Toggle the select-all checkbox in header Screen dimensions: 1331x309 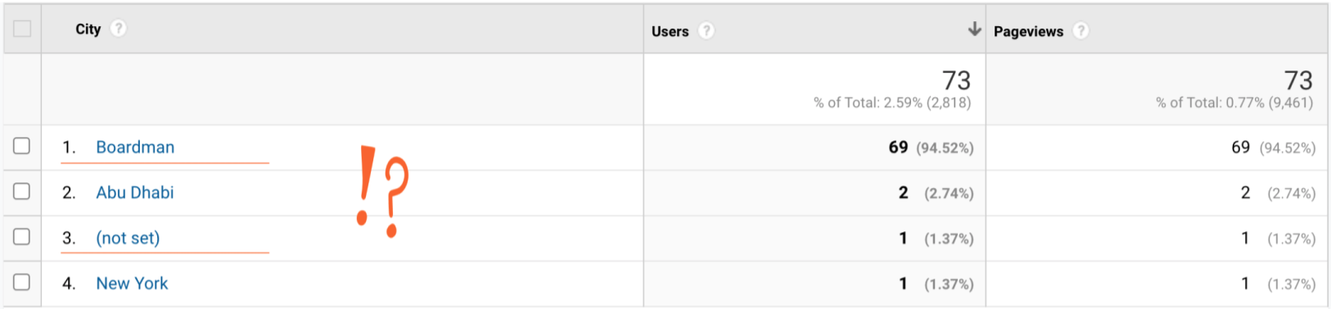click(x=22, y=29)
